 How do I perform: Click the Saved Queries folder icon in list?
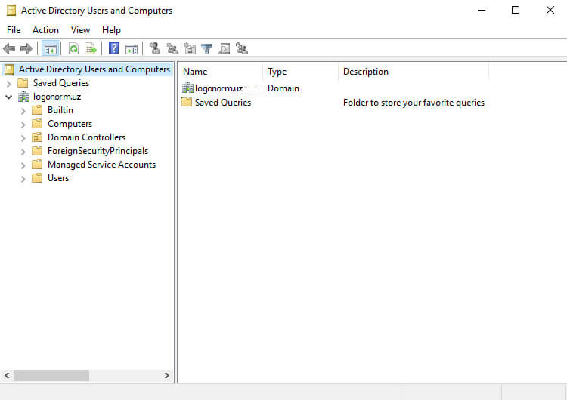(x=187, y=102)
